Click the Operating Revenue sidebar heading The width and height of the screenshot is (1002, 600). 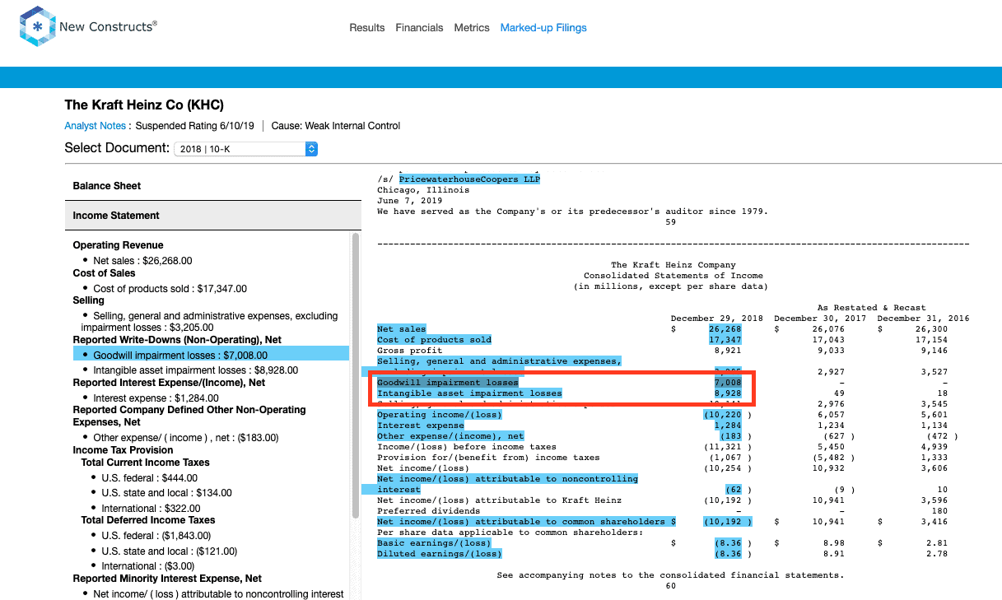(x=118, y=245)
